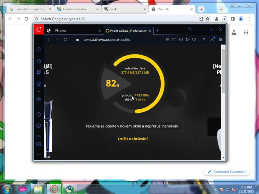This screenshot has width=259, height=194.
Task: Click the Opera address bar URL
Action: coord(107,40)
